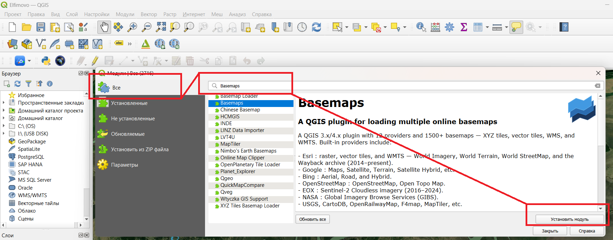
Task: Open the layout manager icon
Action: tap(69, 27)
